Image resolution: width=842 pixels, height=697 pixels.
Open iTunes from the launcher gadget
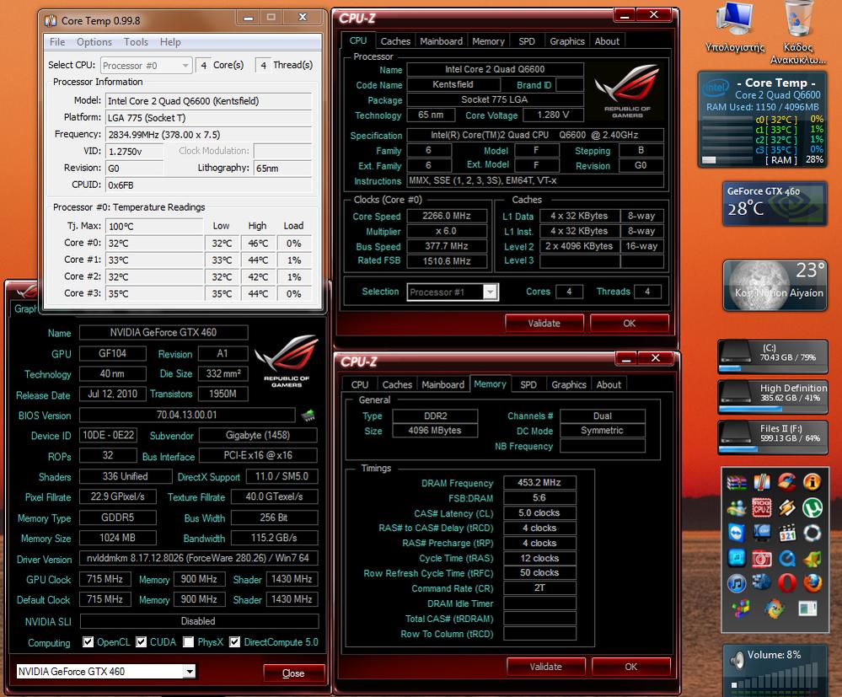pos(736,583)
